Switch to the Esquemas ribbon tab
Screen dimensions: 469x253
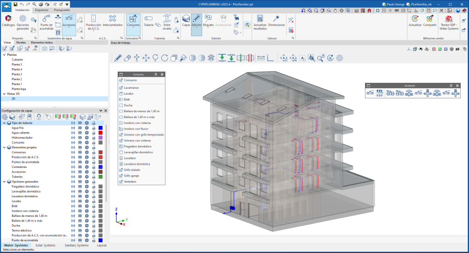pos(42,9)
